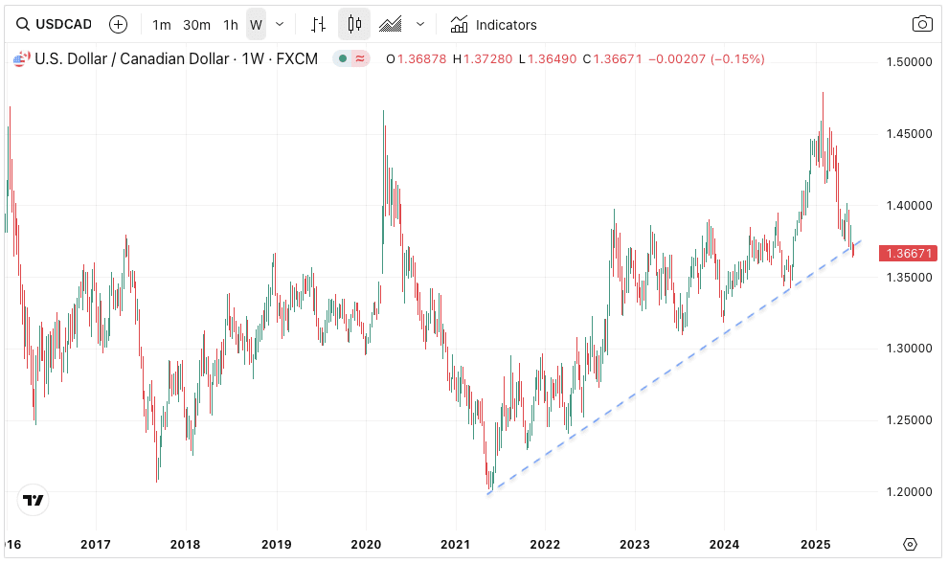Click the red 1.36671 current price label
Screen dimensions: 948x564
[x=909, y=254]
